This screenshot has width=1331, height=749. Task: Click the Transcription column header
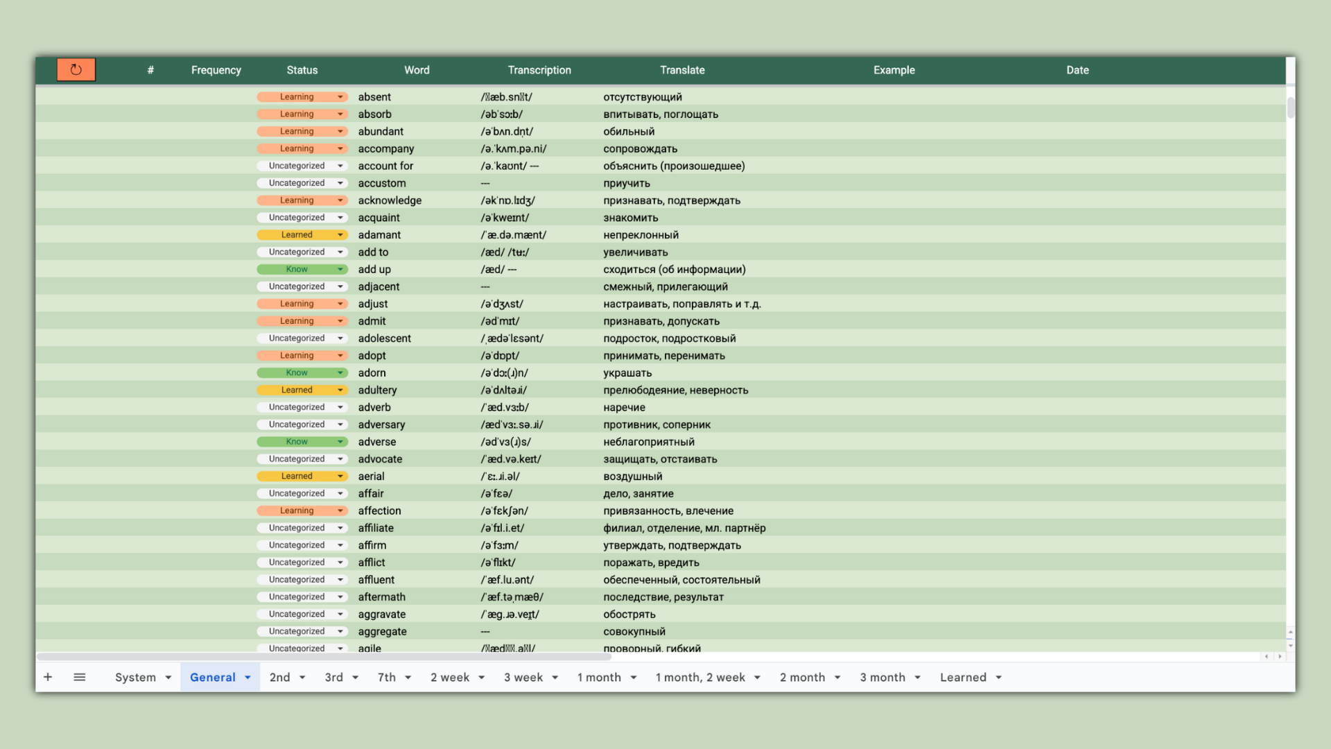tap(539, 70)
